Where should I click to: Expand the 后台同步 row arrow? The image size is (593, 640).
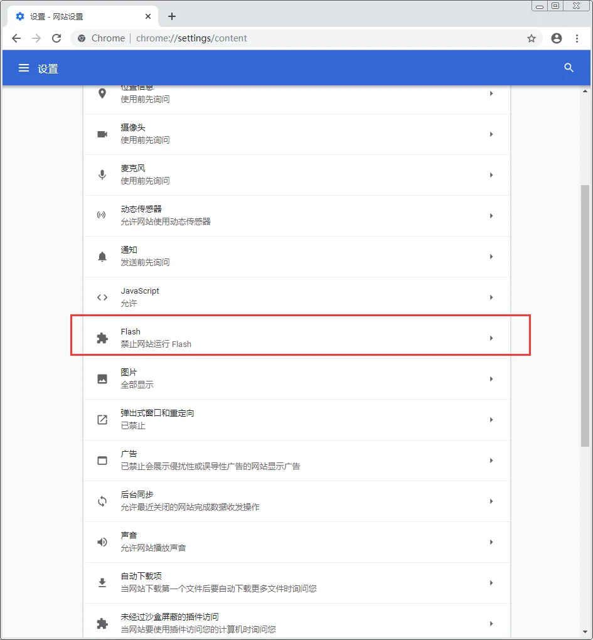tap(491, 501)
